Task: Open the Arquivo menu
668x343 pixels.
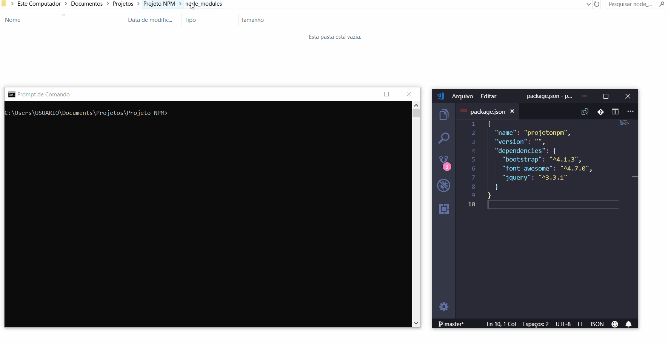Action: tap(462, 96)
